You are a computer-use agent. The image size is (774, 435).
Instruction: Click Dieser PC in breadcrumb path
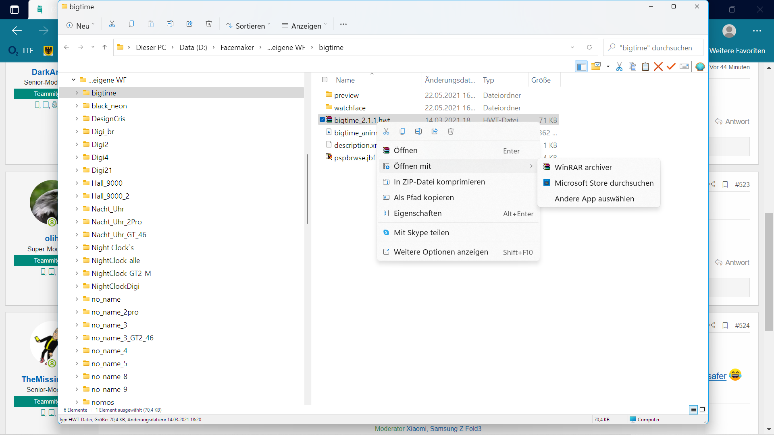[151, 47]
